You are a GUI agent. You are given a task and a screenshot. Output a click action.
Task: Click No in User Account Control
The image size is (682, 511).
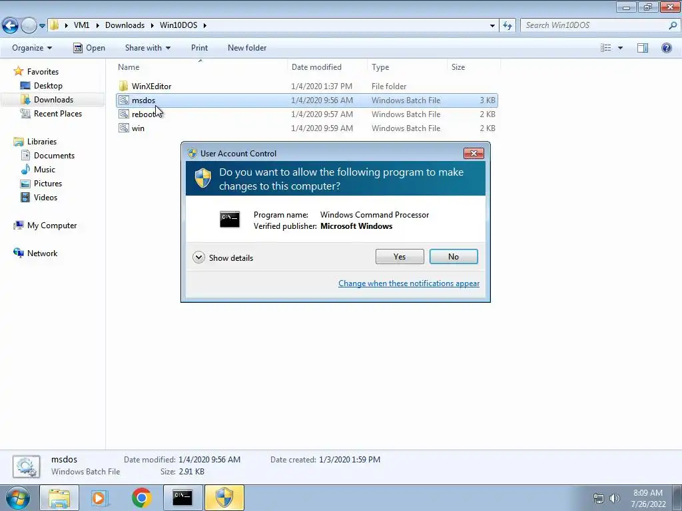pos(454,257)
